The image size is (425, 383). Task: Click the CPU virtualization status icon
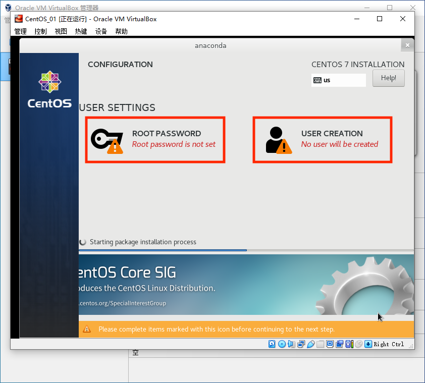pos(349,344)
